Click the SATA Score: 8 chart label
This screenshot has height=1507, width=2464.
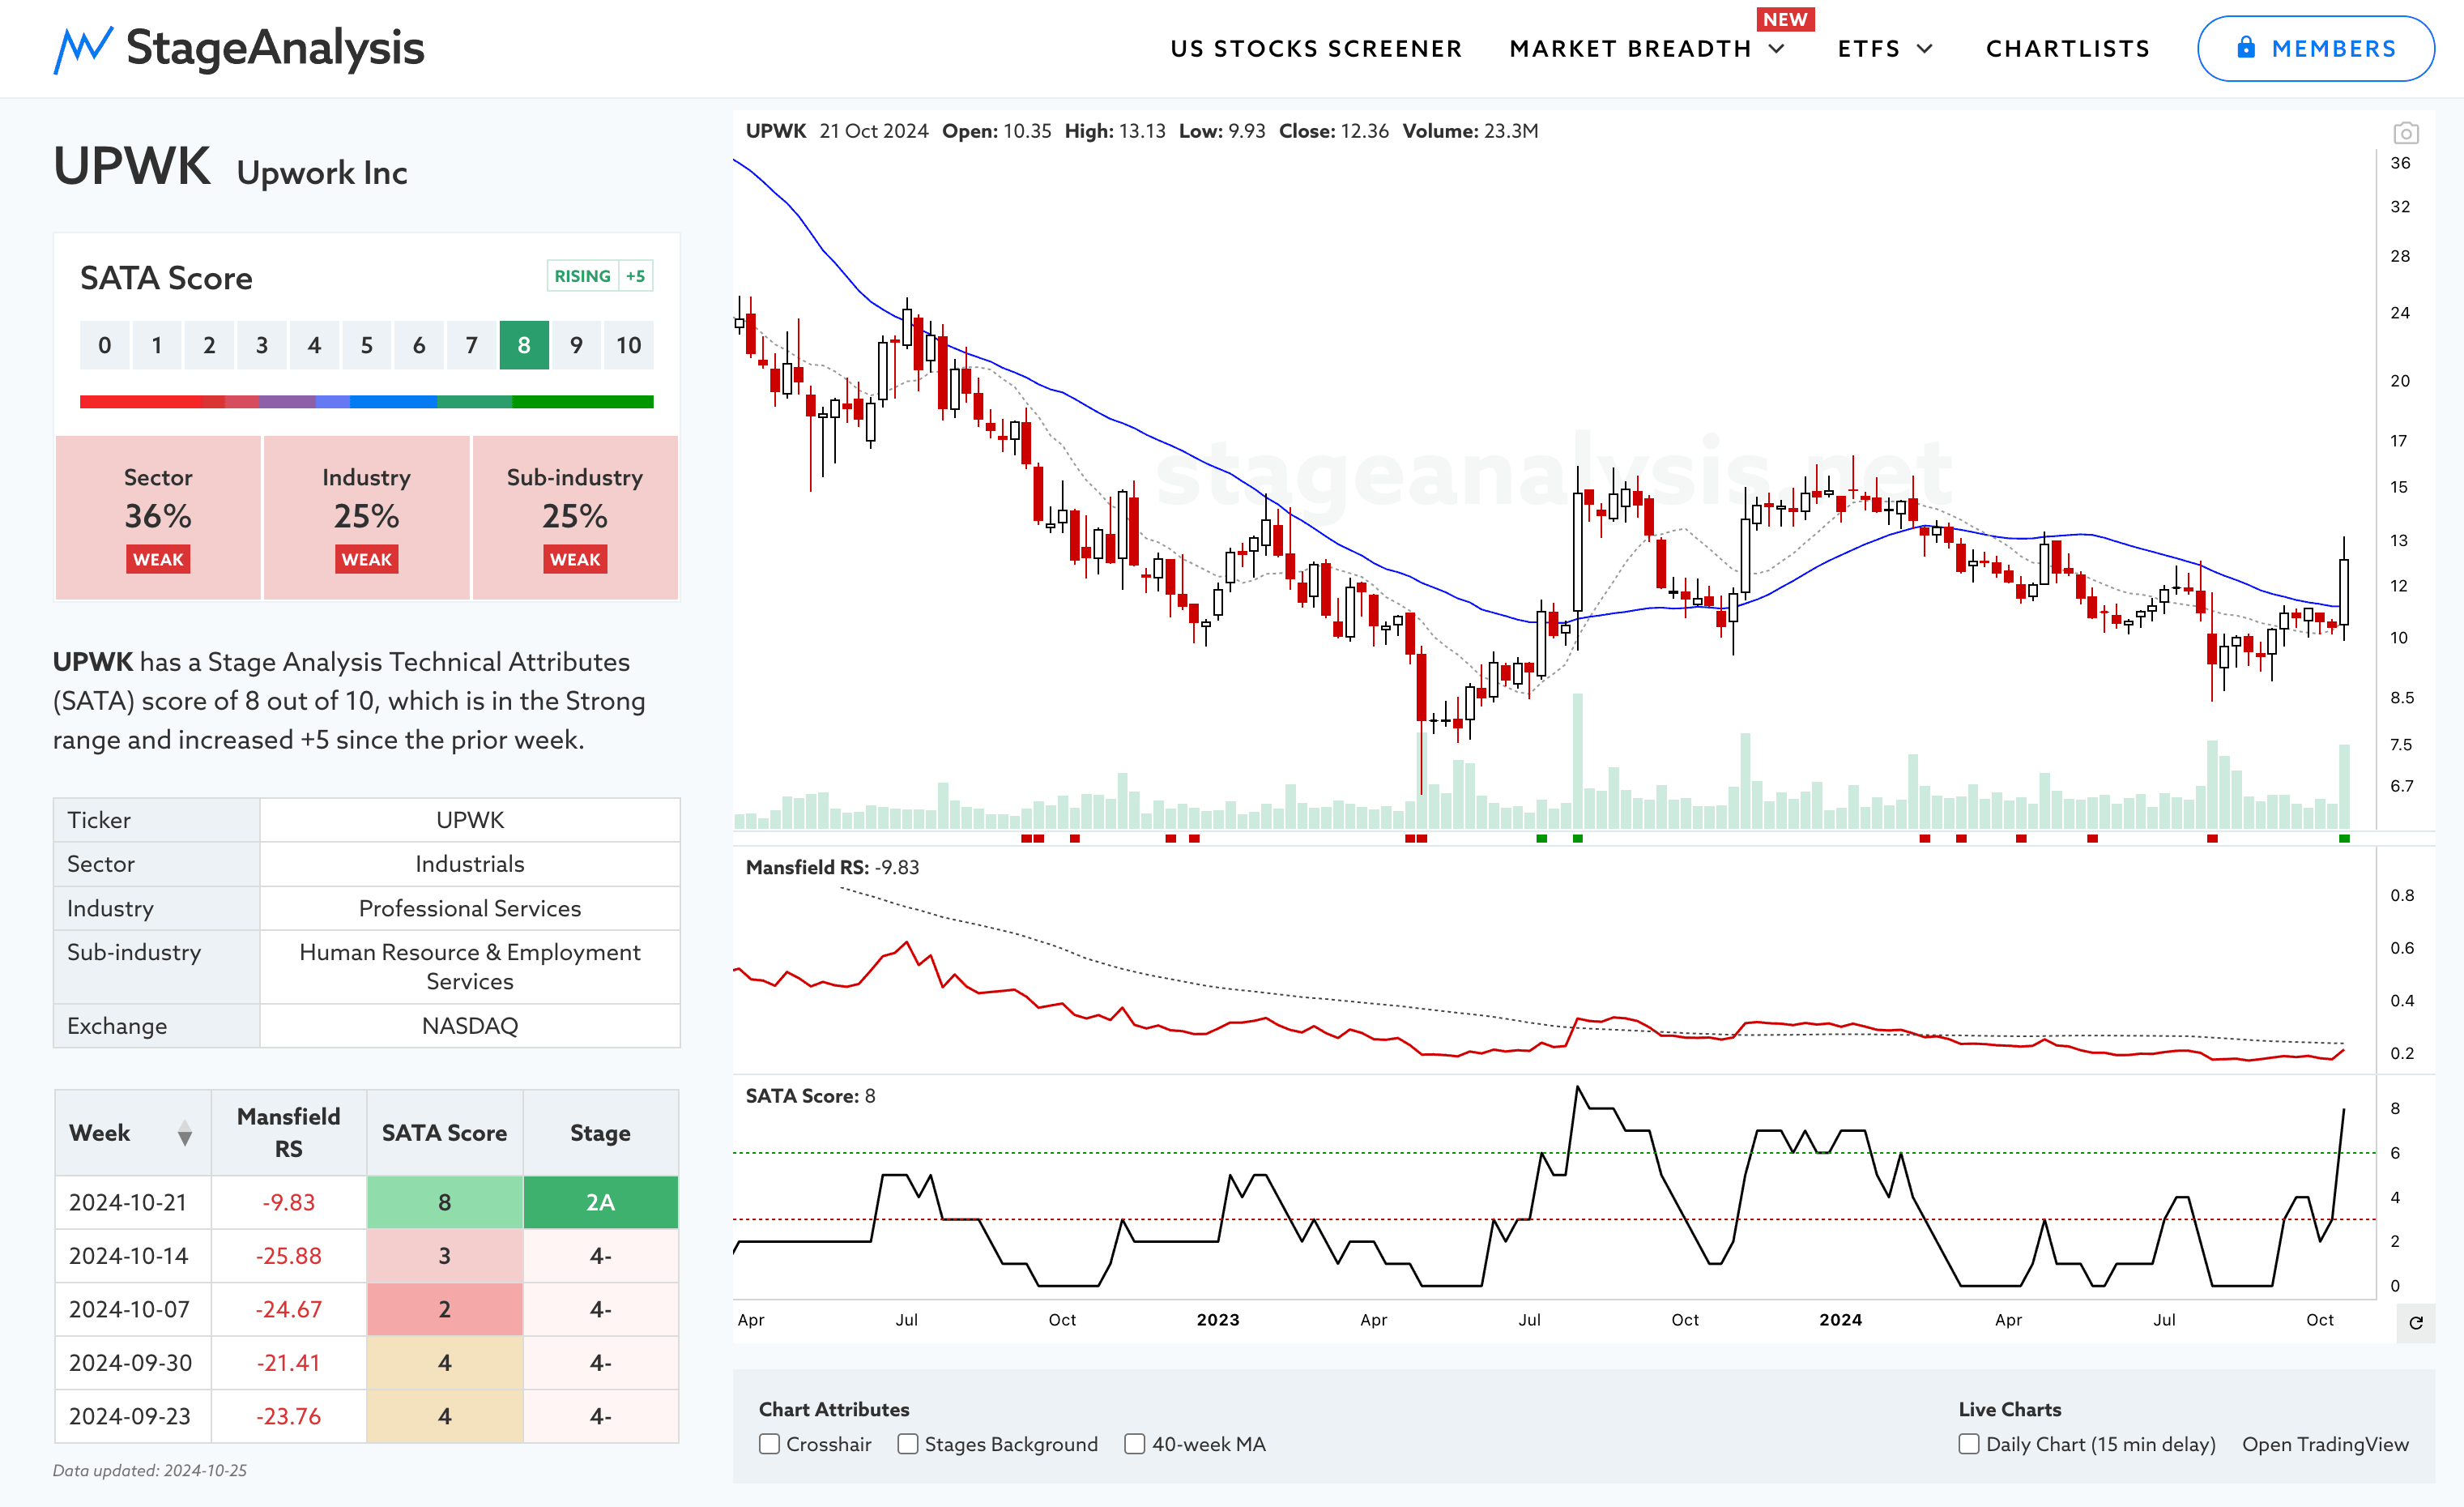tap(810, 1096)
